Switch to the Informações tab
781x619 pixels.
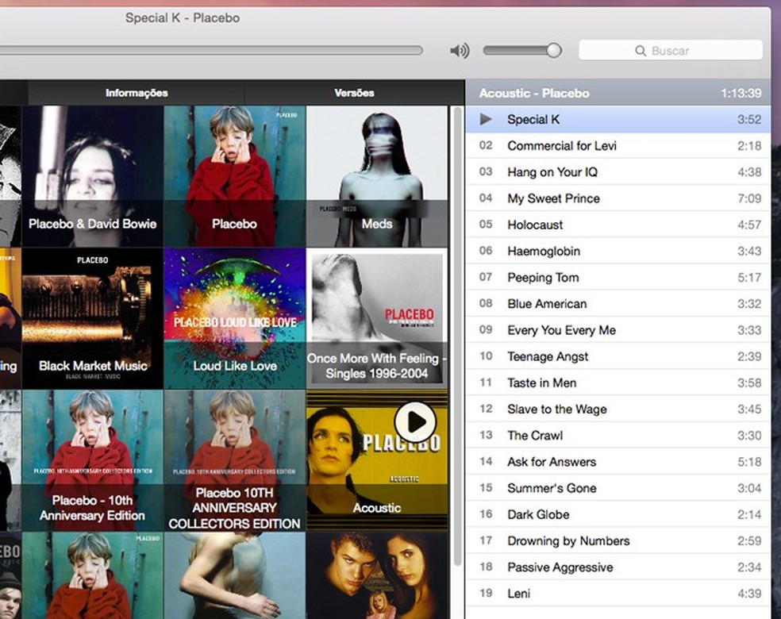tap(135, 92)
